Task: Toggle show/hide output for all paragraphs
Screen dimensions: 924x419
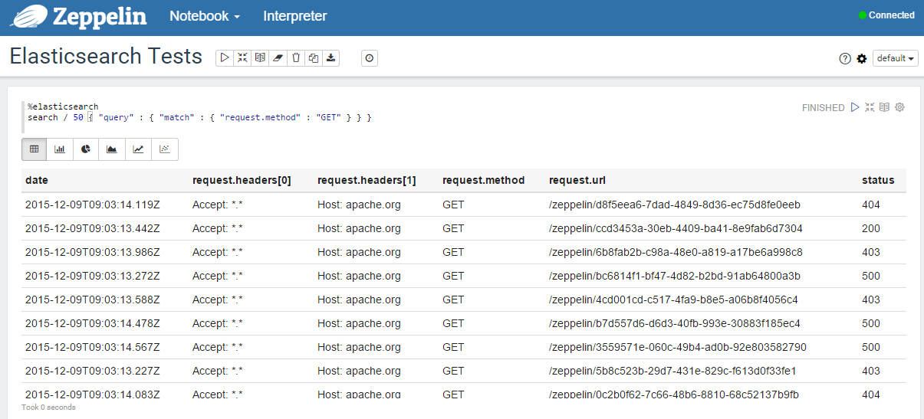Action: (x=260, y=58)
